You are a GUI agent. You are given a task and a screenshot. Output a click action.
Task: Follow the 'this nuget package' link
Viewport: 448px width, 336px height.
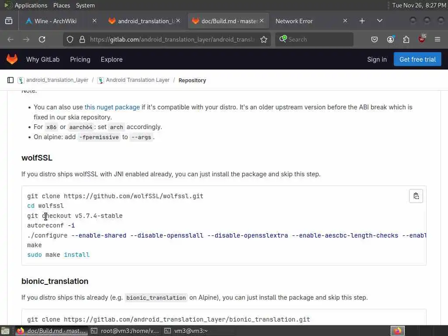[x=112, y=107]
